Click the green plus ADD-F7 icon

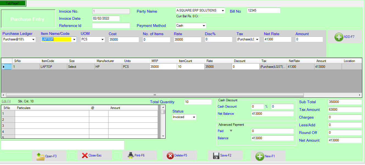click(x=339, y=37)
